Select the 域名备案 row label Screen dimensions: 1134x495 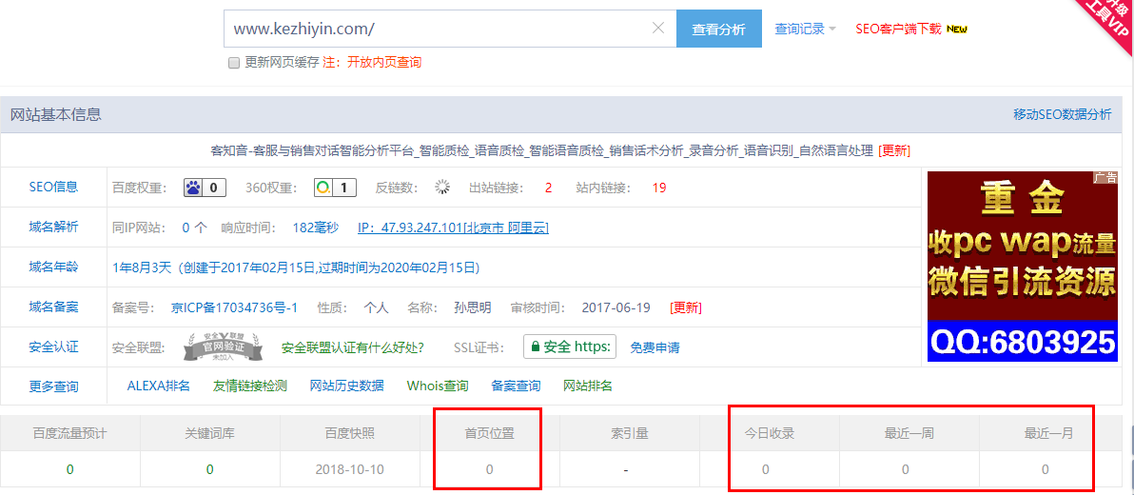(53, 307)
